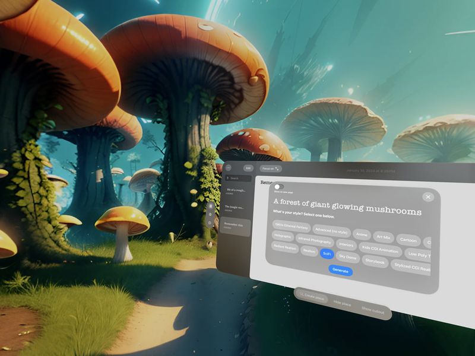This screenshot has width=475, height=356.
Task: Open the circular menu icon atop the sidebar panel
Action: click(227, 167)
